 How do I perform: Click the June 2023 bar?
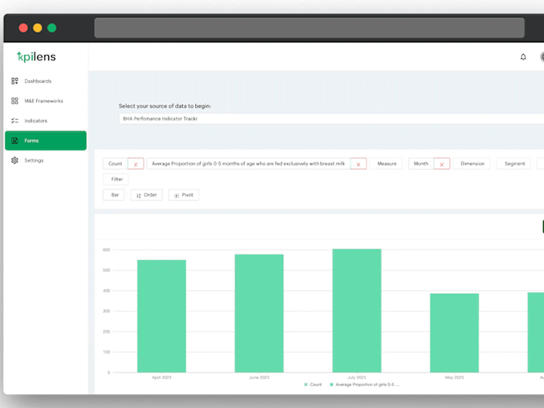pos(259,314)
